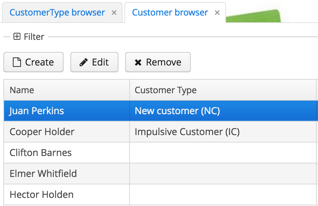Image resolution: width=318 pixels, height=206 pixels.
Task: Select the Elmer Whitfield row
Action: (161, 174)
